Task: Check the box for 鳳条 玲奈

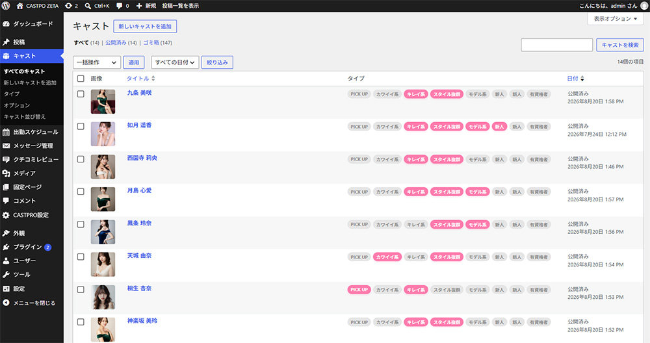Action: (x=81, y=224)
